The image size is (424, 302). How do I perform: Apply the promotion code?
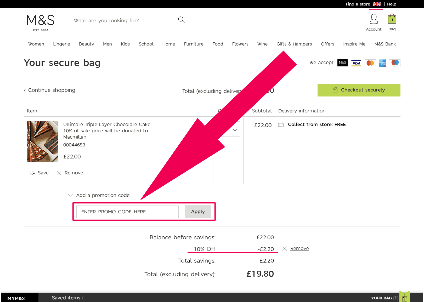point(198,212)
